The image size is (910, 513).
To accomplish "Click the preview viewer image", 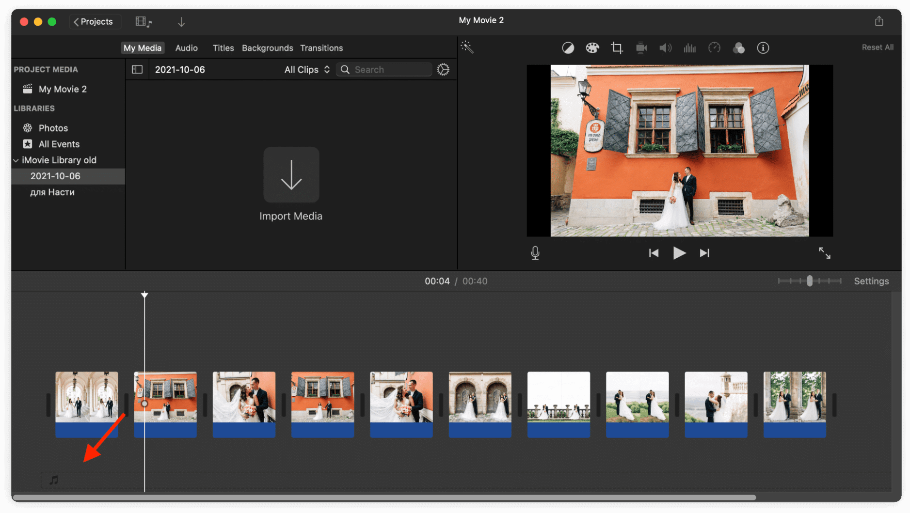I will click(x=679, y=151).
